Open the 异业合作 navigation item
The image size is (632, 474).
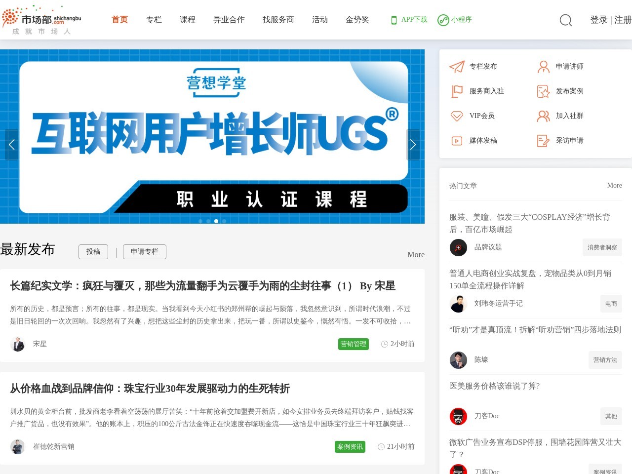point(229,20)
